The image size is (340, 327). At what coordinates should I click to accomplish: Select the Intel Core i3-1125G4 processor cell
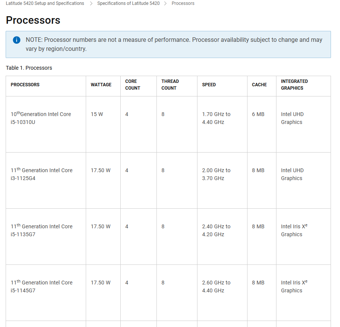click(x=41, y=174)
